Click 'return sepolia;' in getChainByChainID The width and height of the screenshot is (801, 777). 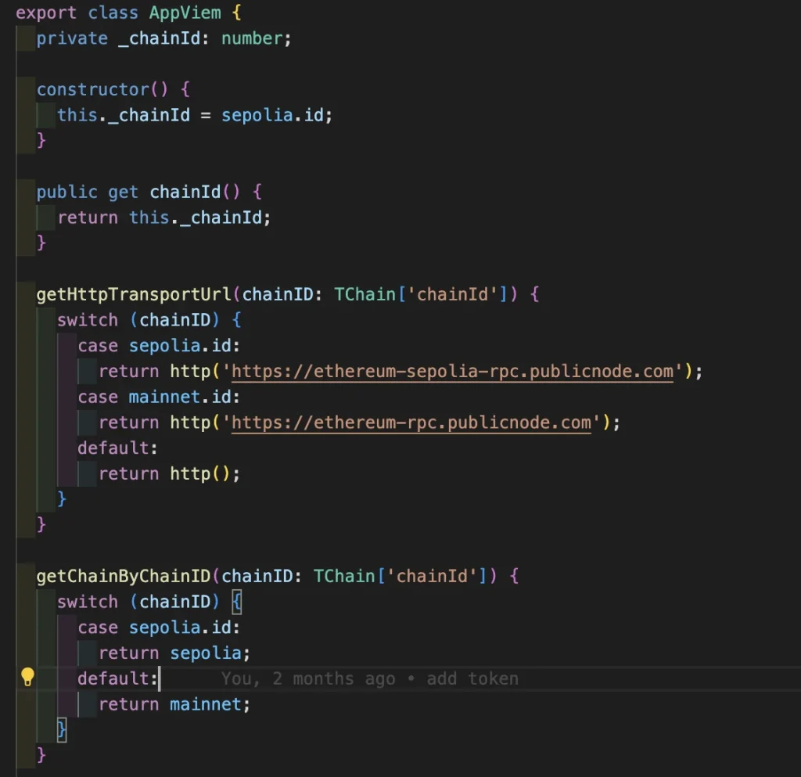(174, 653)
